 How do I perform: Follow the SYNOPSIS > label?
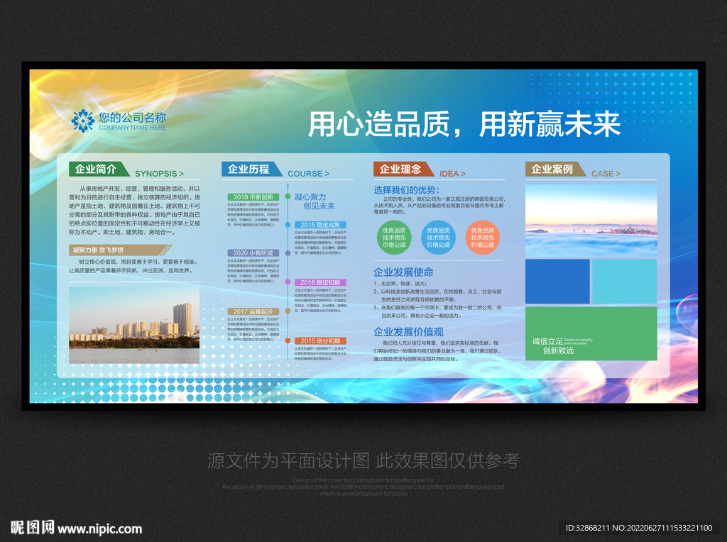coord(159,173)
